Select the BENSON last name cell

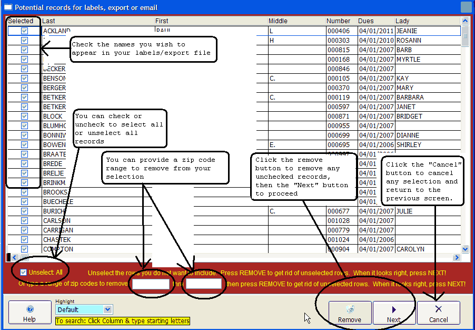point(54,79)
